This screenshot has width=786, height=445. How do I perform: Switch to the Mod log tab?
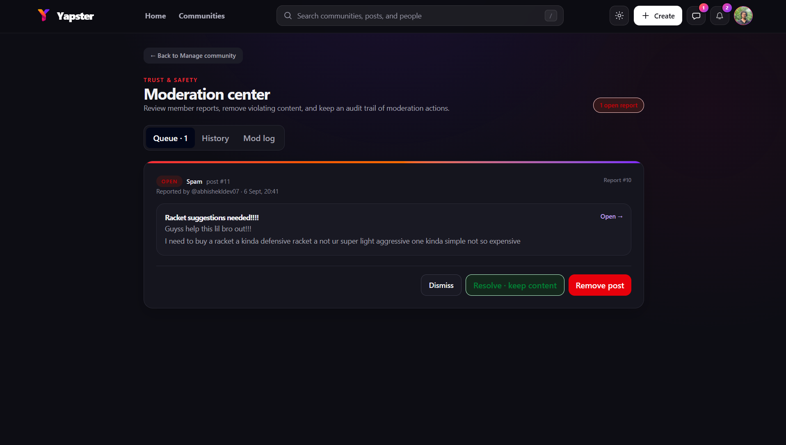pos(259,138)
